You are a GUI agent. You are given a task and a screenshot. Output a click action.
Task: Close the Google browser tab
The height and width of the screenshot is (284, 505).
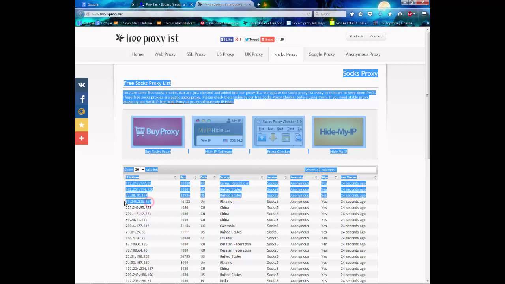[x=133, y=4]
